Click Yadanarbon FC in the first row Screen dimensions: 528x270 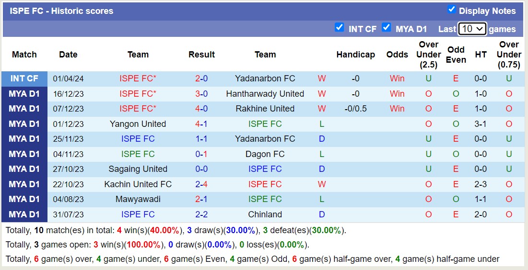[x=265, y=79]
